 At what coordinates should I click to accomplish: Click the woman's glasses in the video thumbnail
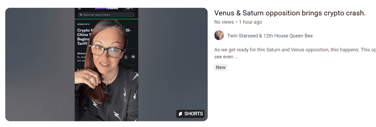click(x=107, y=50)
